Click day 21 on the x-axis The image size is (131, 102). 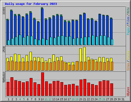(84, 99)
